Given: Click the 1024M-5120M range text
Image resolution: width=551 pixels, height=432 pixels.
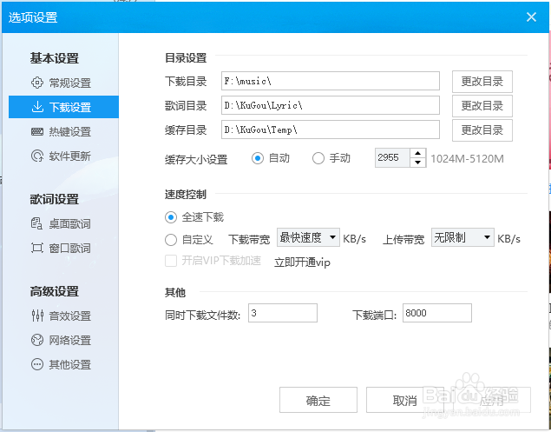Looking at the screenshot, I should (x=467, y=159).
